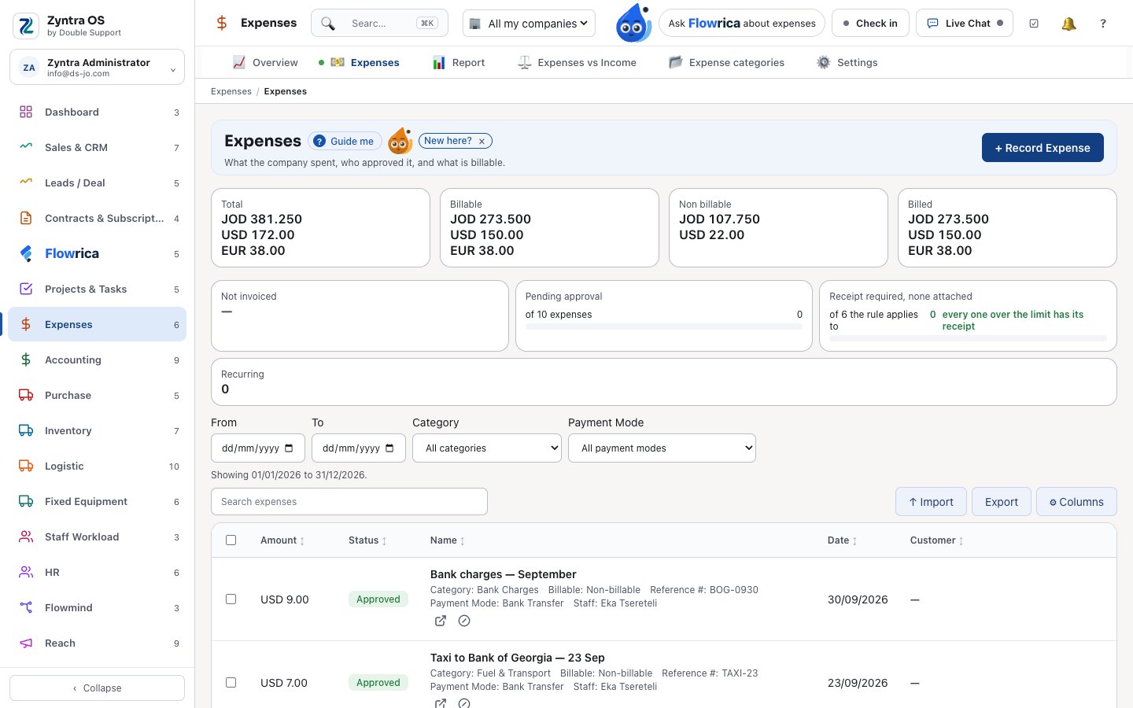This screenshot has width=1133, height=708.
Task: Tick the select-all checkbox in table header
Action: 231,540
